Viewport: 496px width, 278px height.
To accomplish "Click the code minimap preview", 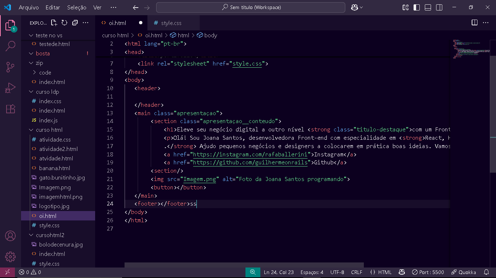I will pyautogui.click(x=471, y=49).
